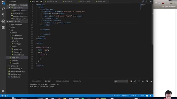Open main.js in the file tree
The width and height of the screenshot is (177, 99).
click(15, 60)
